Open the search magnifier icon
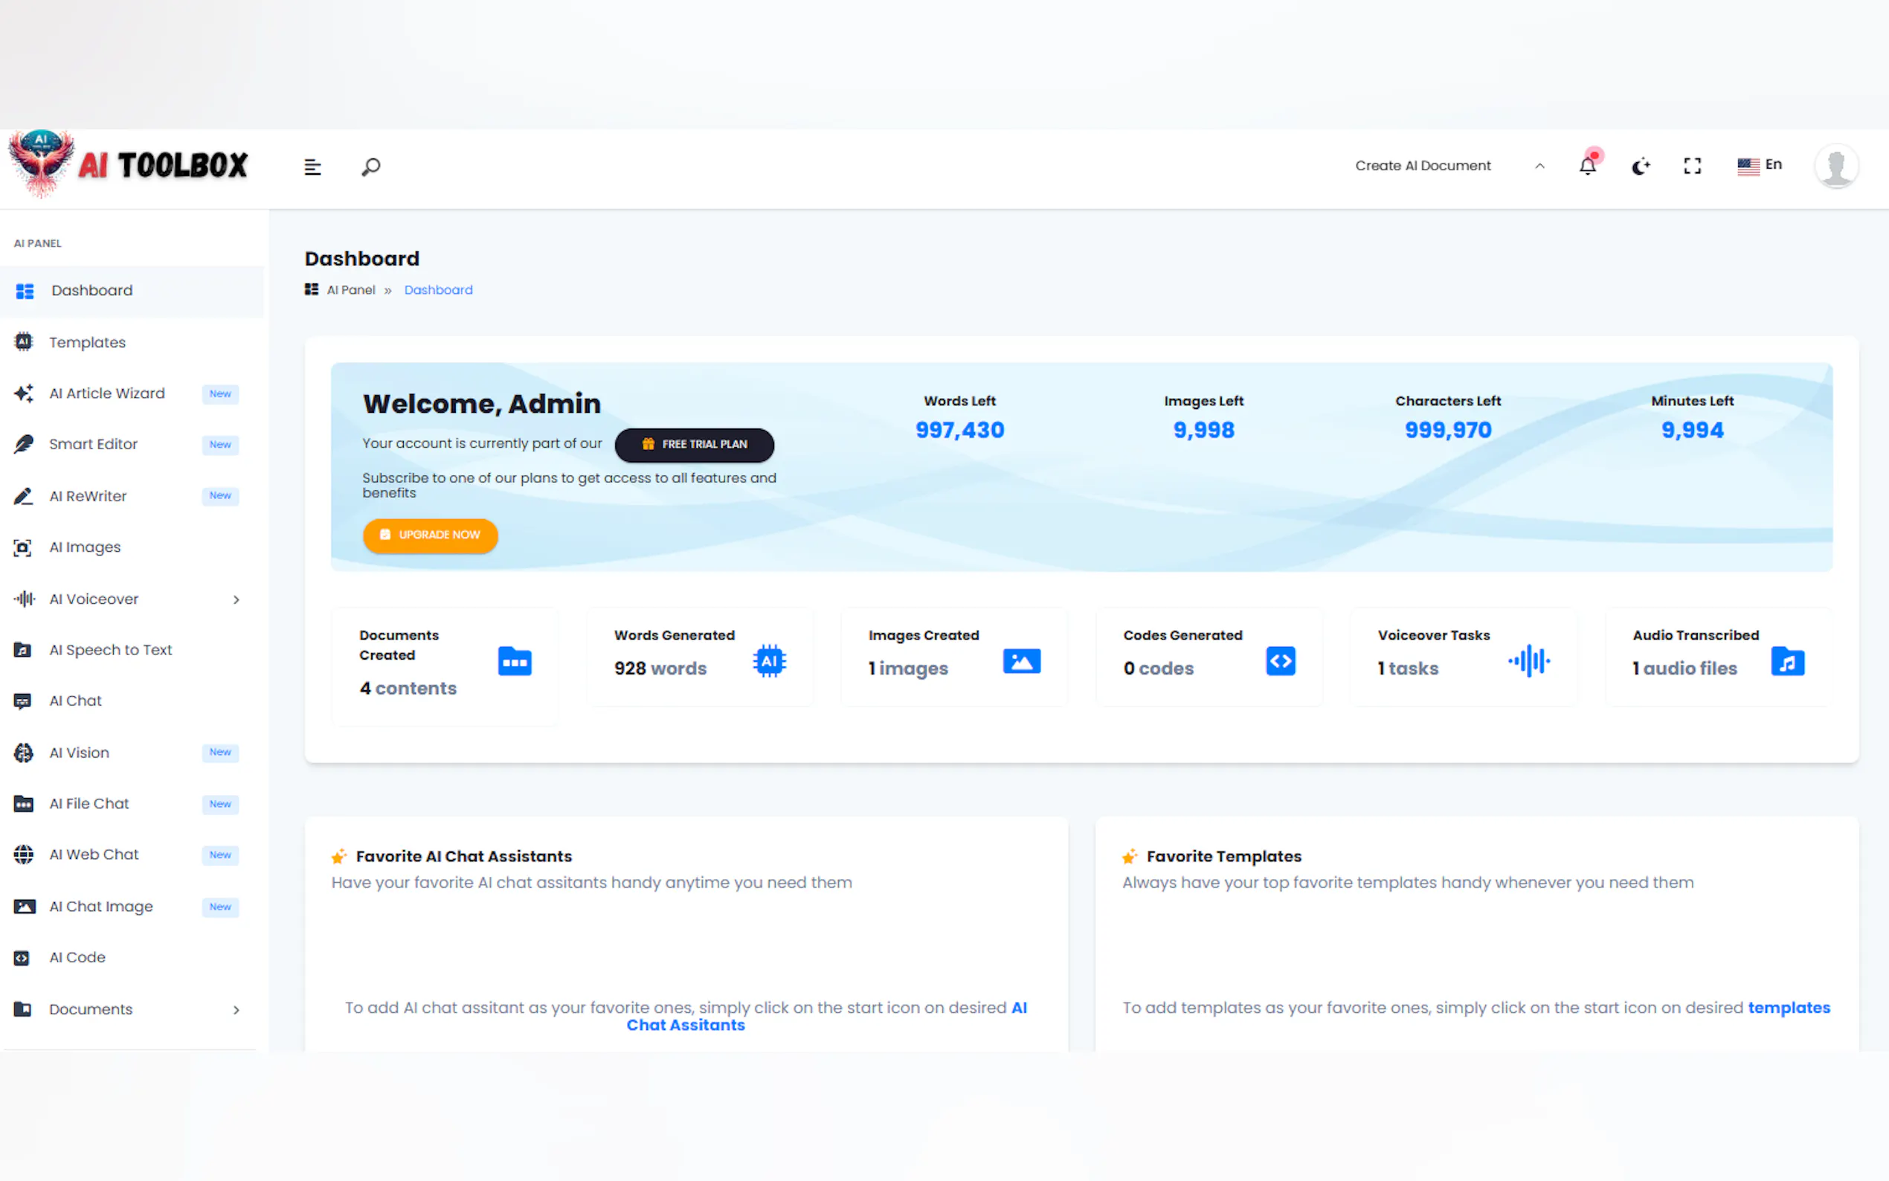Image resolution: width=1889 pixels, height=1181 pixels. [x=371, y=167]
